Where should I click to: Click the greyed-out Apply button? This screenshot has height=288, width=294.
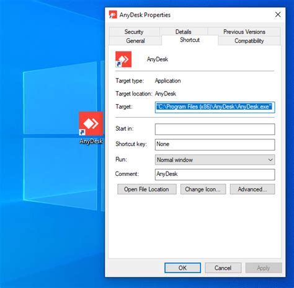pyautogui.click(x=264, y=268)
